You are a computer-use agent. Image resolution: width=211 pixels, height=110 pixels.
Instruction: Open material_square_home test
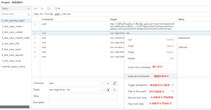click(16, 67)
